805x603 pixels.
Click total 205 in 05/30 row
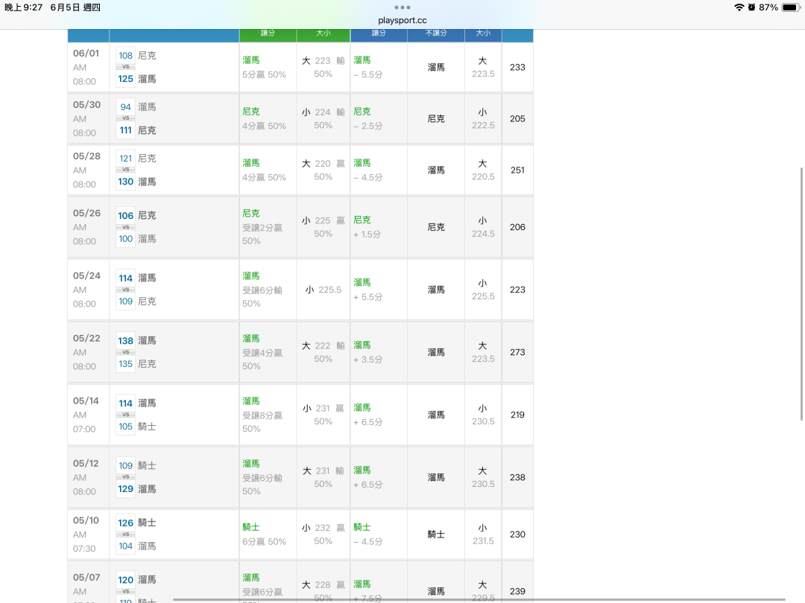pos(517,118)
